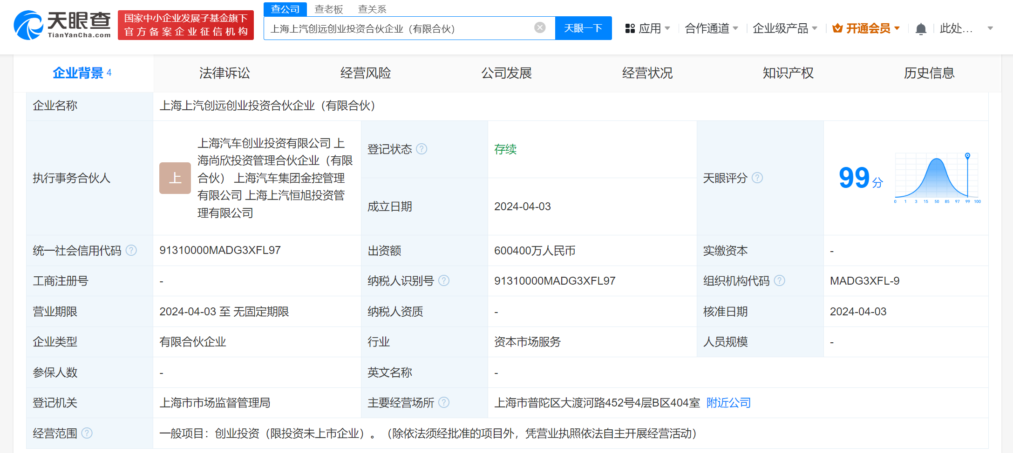Click help icon beside 组织机构代码
Image resolution: width=1013 pixels, height=453 pixels.
(x=779, y=280)
